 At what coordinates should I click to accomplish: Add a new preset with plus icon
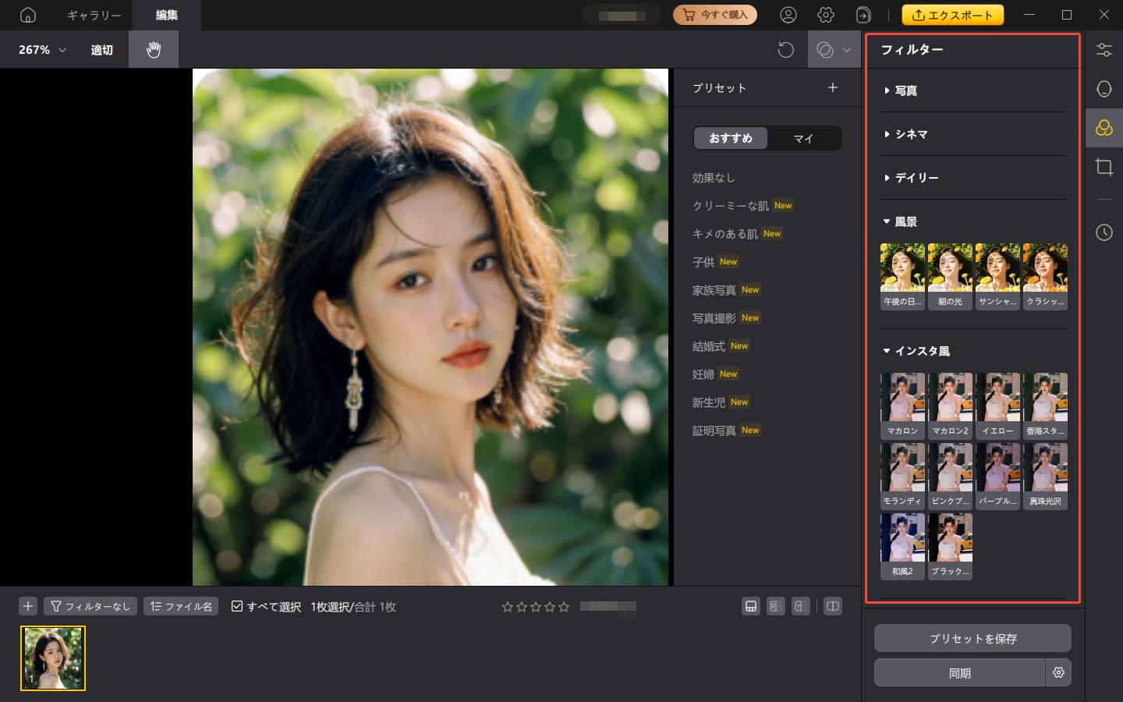(832, 87)
